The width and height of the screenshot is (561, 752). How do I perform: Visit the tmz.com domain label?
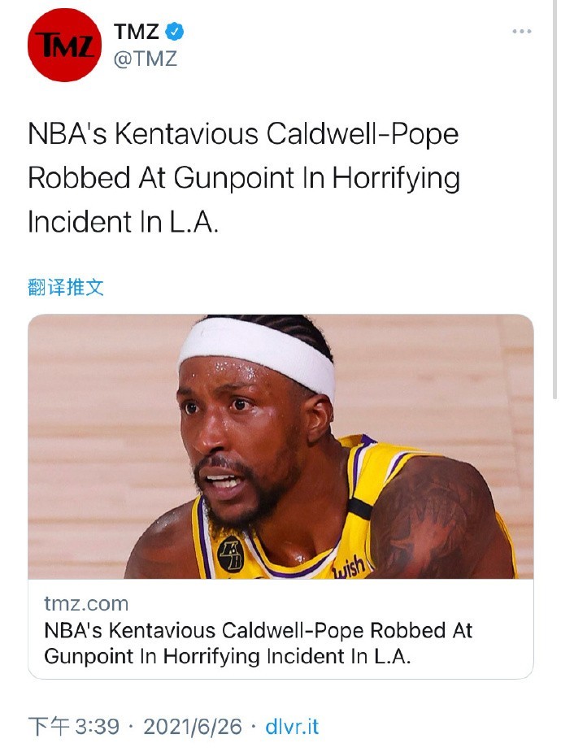point(86,603)
